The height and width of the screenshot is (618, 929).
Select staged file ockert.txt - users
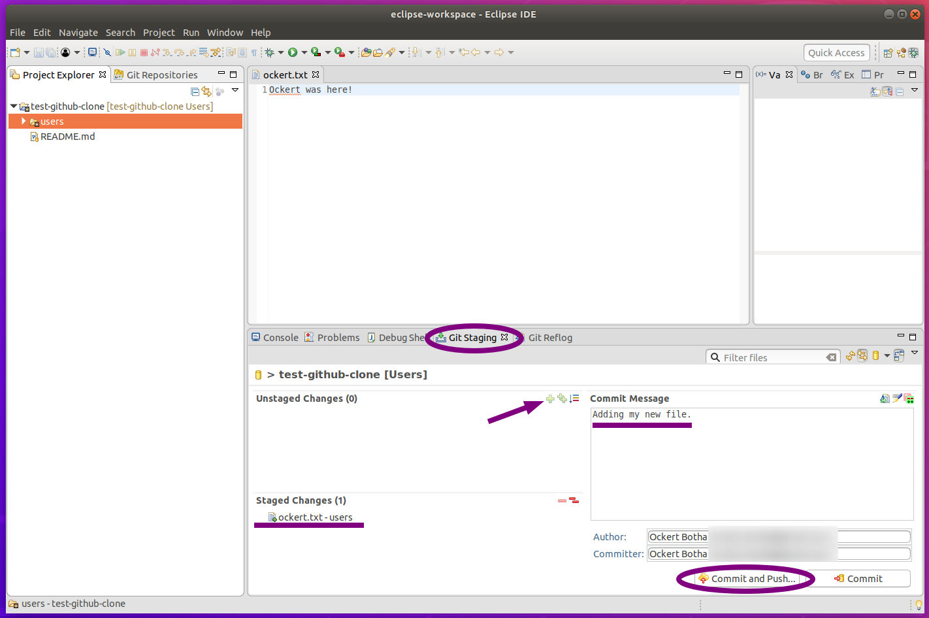point(310,517)
